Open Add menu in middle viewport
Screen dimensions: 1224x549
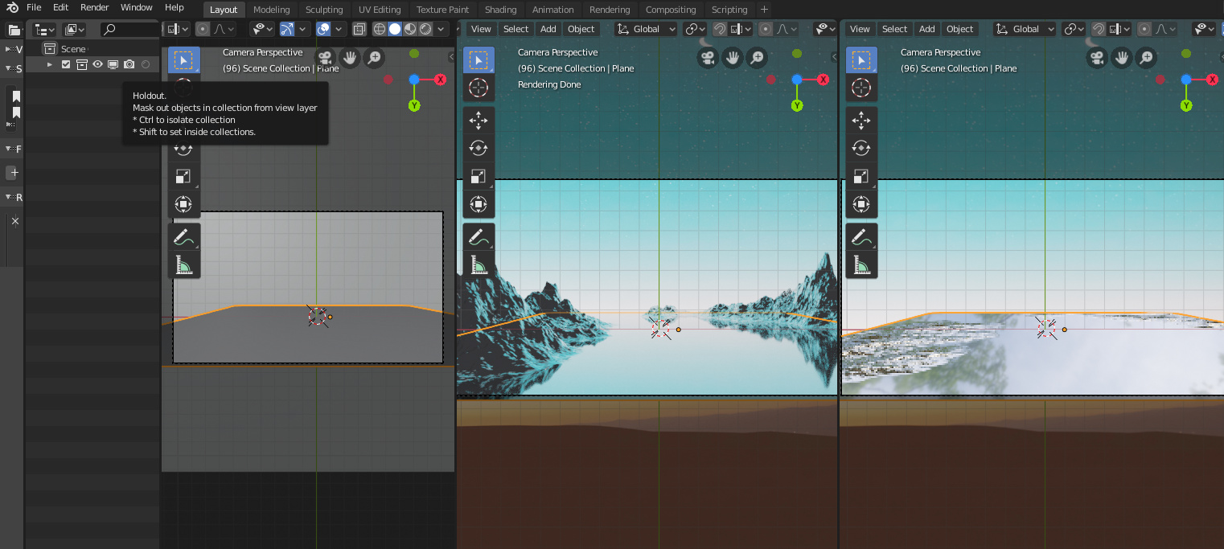point(548,29)
